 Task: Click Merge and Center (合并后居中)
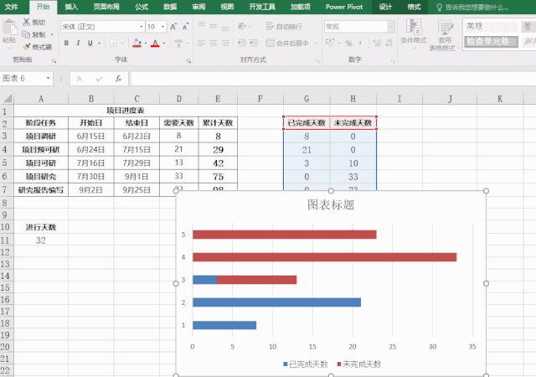[x=287, y=43]
